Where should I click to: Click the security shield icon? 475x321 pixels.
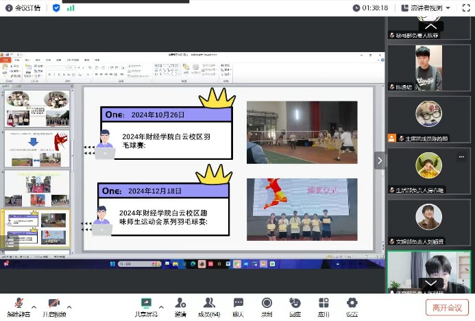pyautogui.click(x=56, y=8)
